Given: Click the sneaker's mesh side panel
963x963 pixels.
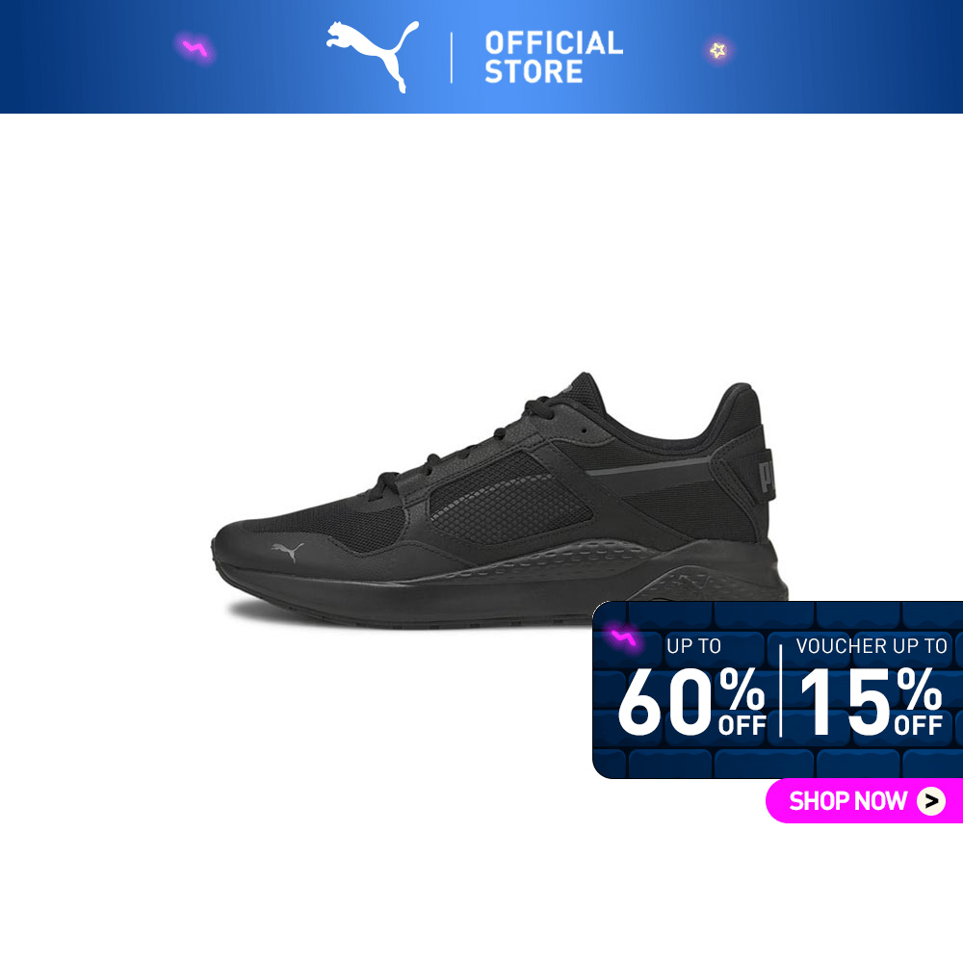Looking at the screenshot, I should point(509,501).
